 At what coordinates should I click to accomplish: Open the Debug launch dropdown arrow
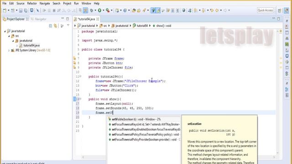pos(95,10)
